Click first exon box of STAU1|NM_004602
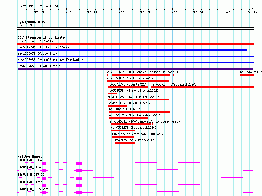This screenshot has height=196, width=262. [44, 163]
